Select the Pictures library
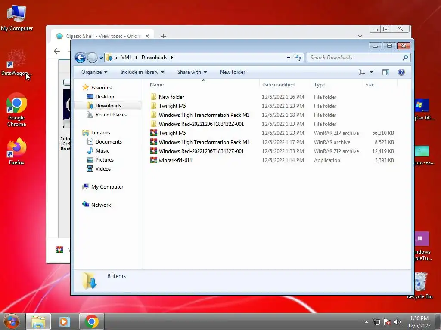441x330 pixels. pos(104,160)
